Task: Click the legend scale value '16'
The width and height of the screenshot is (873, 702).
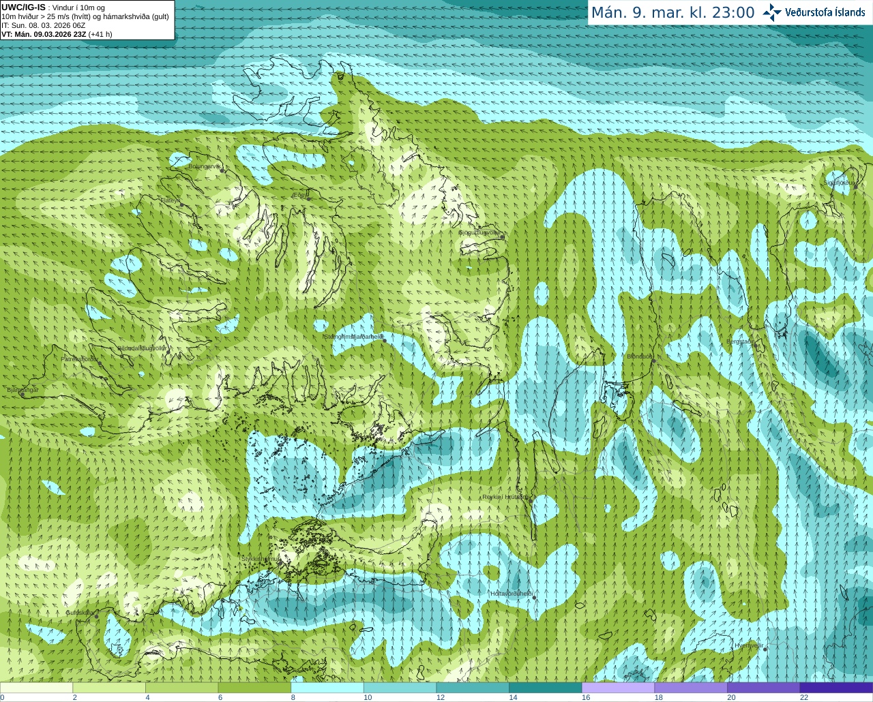Action: click(586, 697)
